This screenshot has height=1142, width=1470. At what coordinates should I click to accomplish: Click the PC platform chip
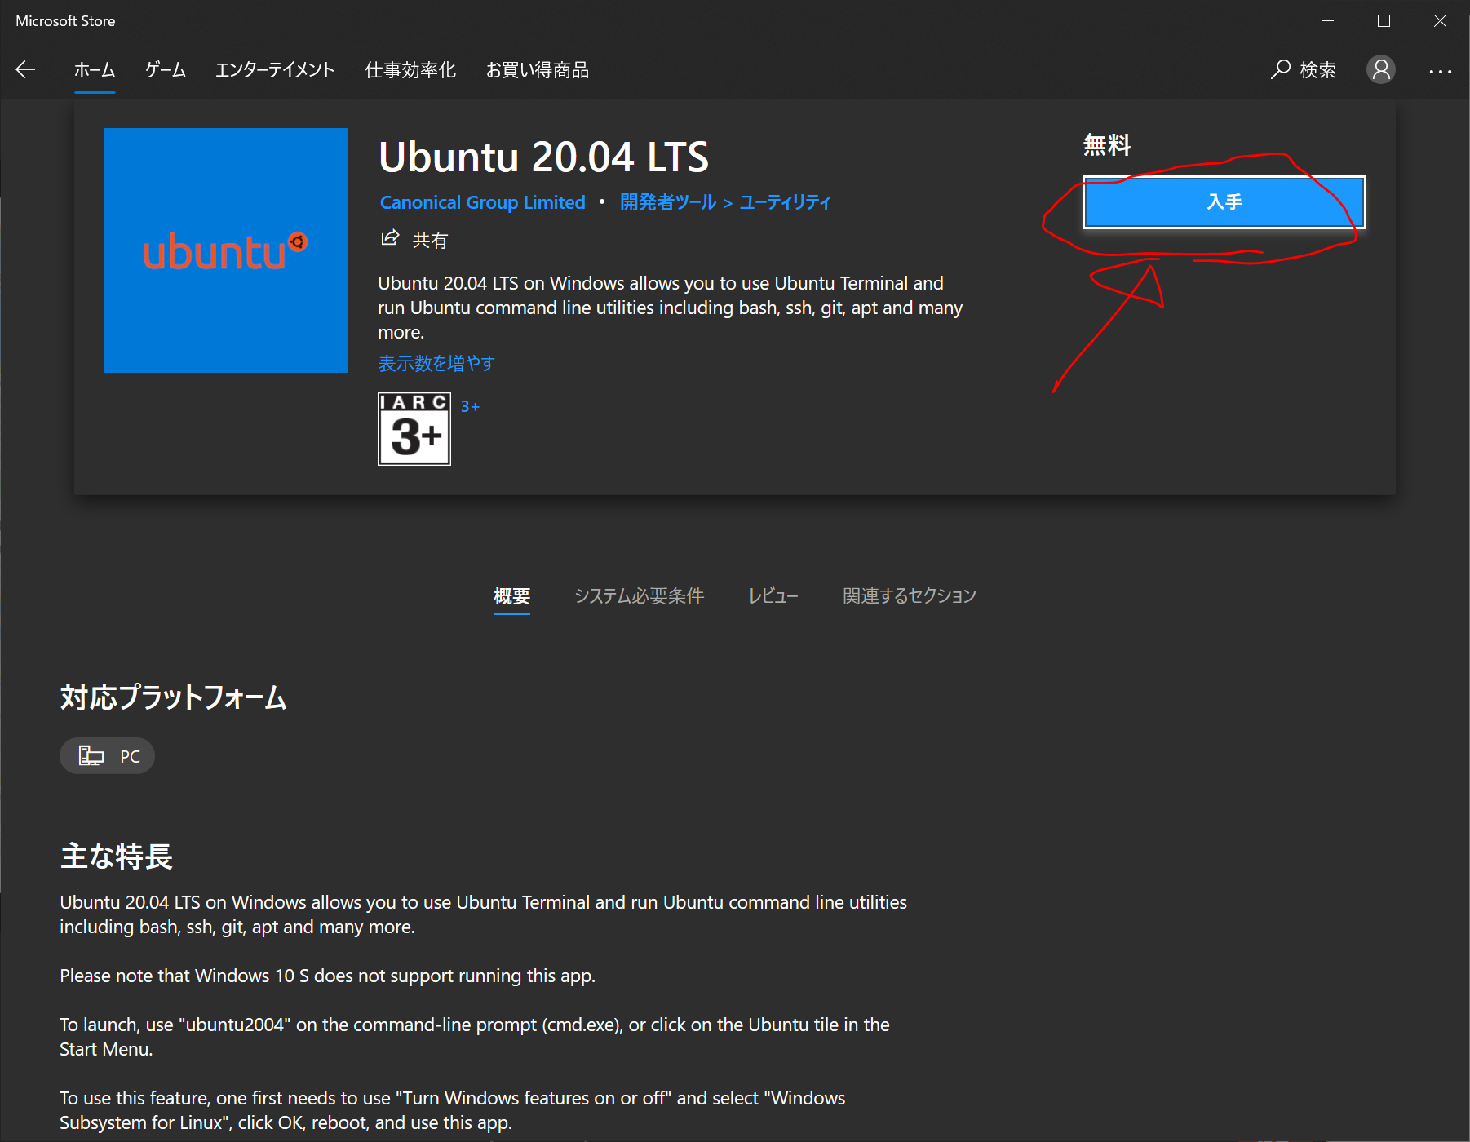point(107,756)
